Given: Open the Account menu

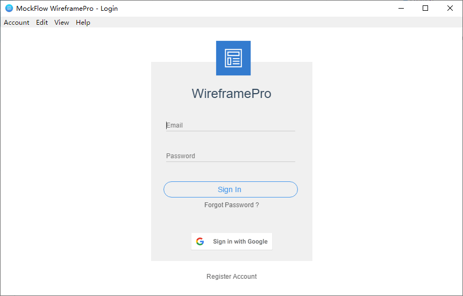Looking at the screenshot, I should [x=17, y=23].
